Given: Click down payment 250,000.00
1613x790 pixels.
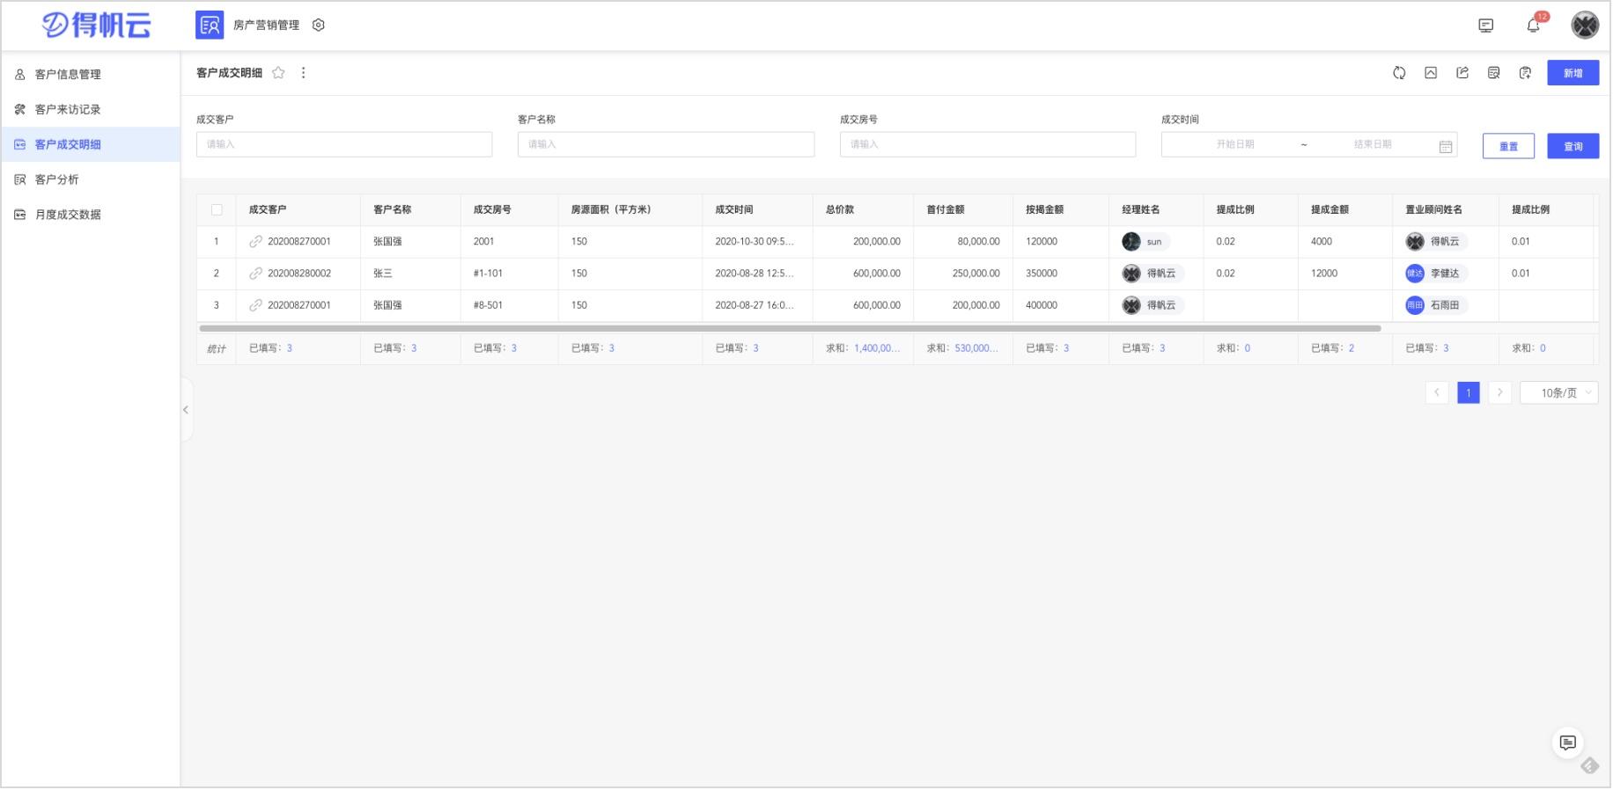Looking at the screenshot, I should (976, 274).
